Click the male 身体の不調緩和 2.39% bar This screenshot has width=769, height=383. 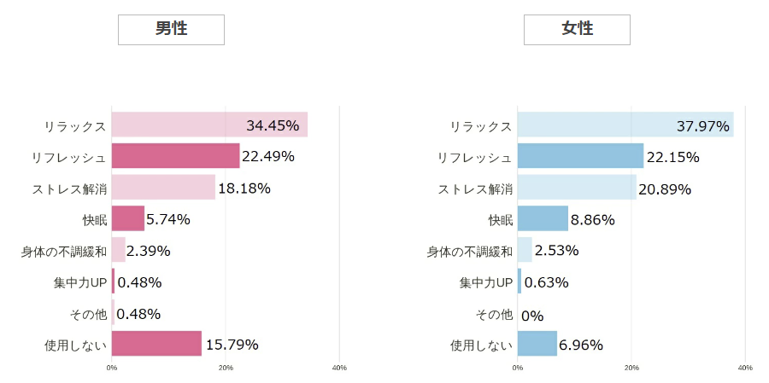coord(119,251)
